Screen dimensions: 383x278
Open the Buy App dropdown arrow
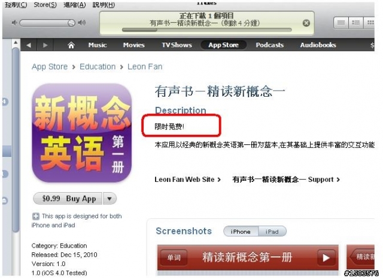[110, 199]
